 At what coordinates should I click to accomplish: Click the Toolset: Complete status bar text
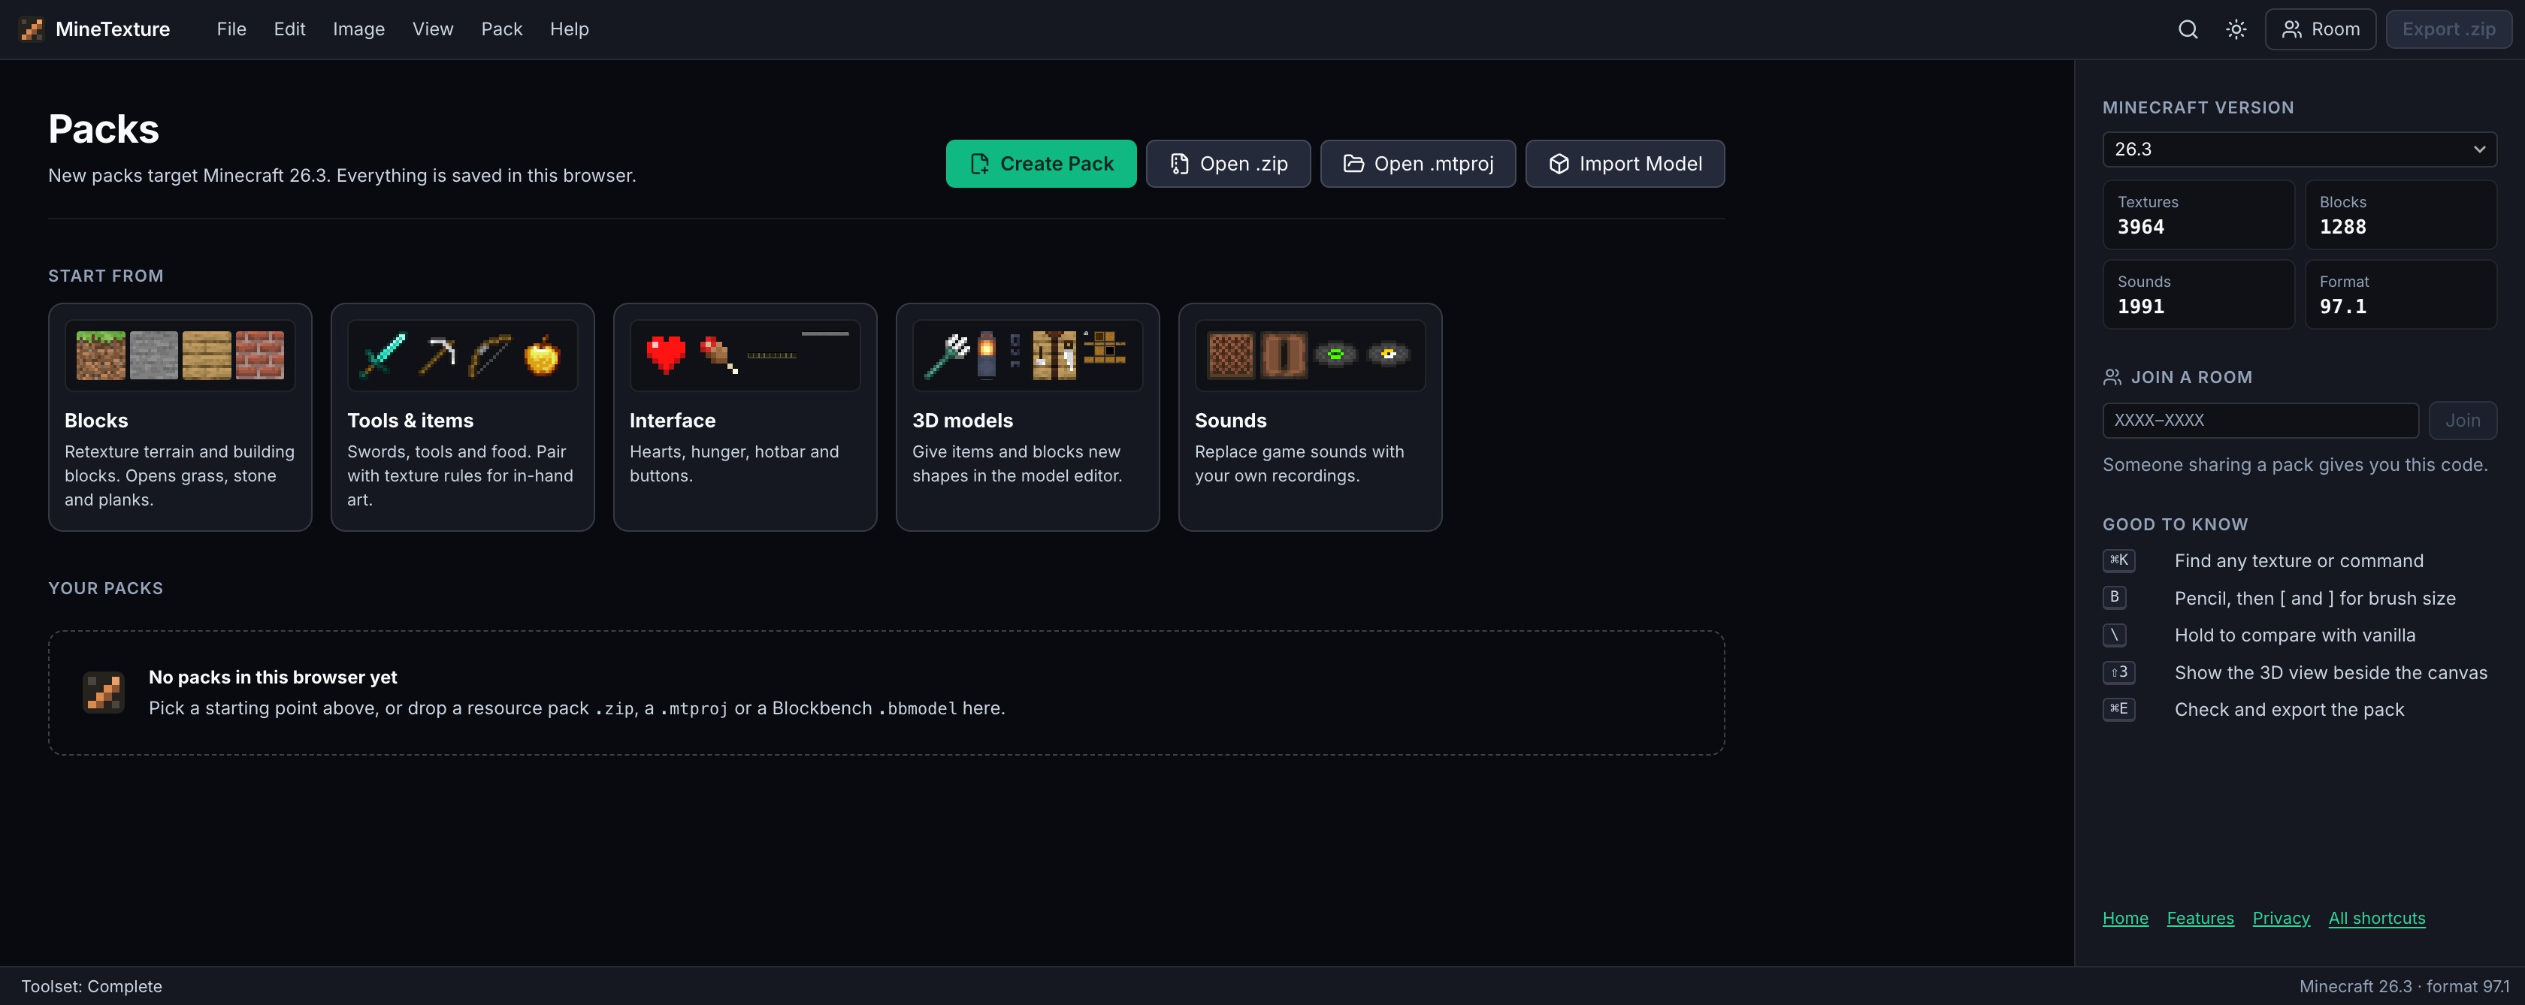point(92,986)
